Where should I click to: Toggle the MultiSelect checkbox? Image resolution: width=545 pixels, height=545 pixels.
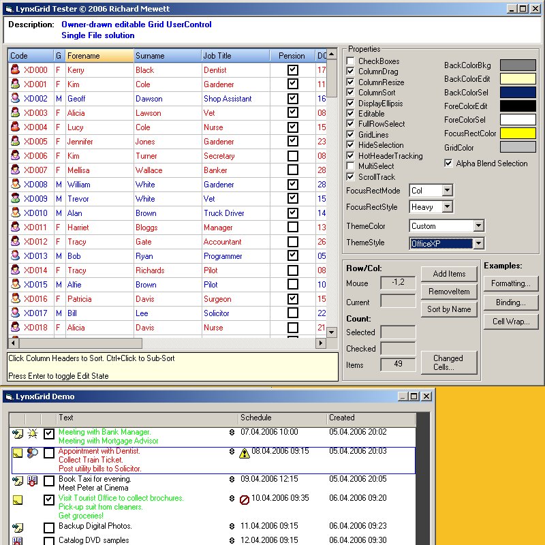pyautogui.click(x=350, y=166)
